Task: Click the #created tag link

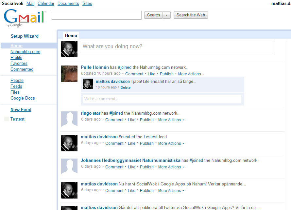Action: click(127, 137)
